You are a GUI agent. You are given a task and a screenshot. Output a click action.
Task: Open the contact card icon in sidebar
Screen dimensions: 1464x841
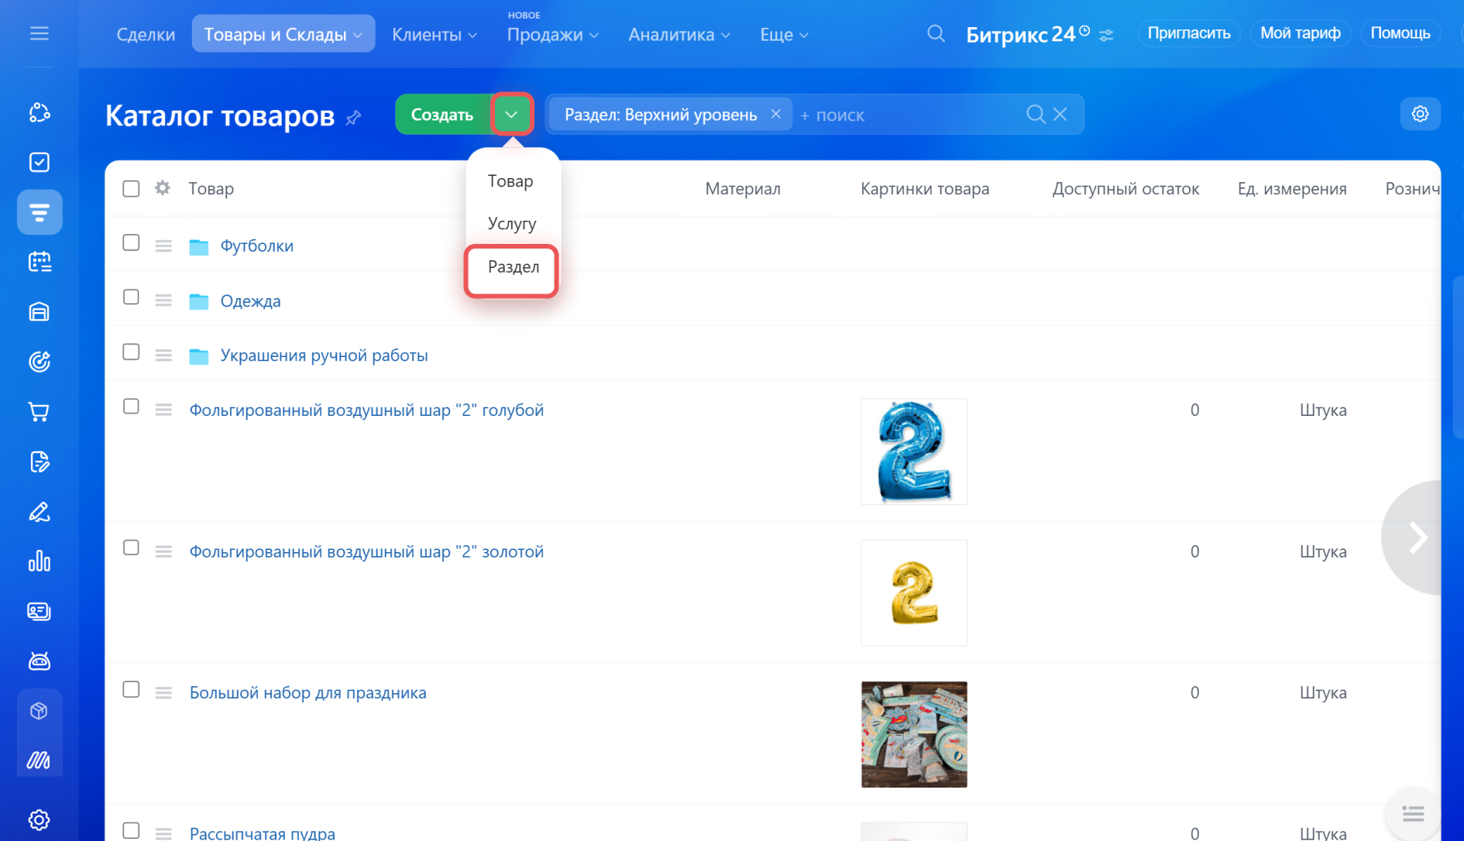click(39, 612)
